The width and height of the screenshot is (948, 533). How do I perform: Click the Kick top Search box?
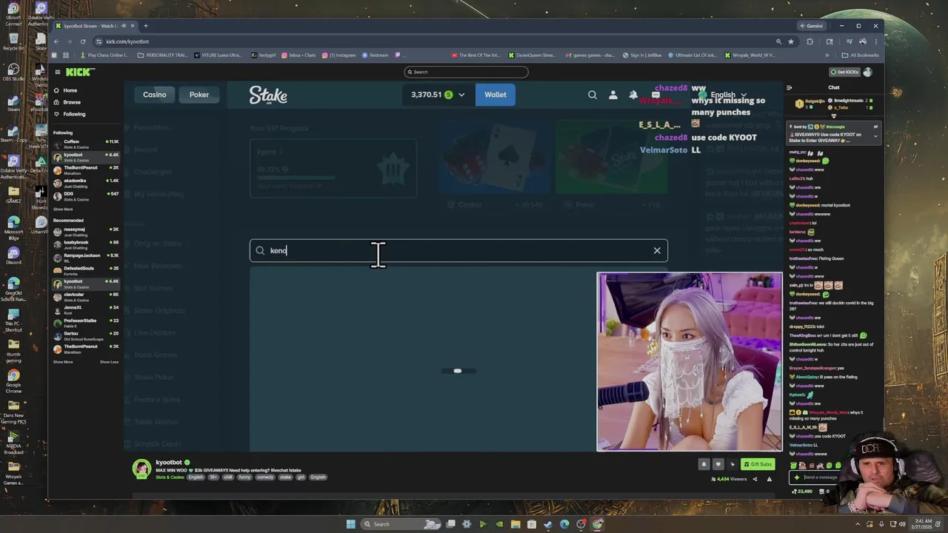[466, 72]
